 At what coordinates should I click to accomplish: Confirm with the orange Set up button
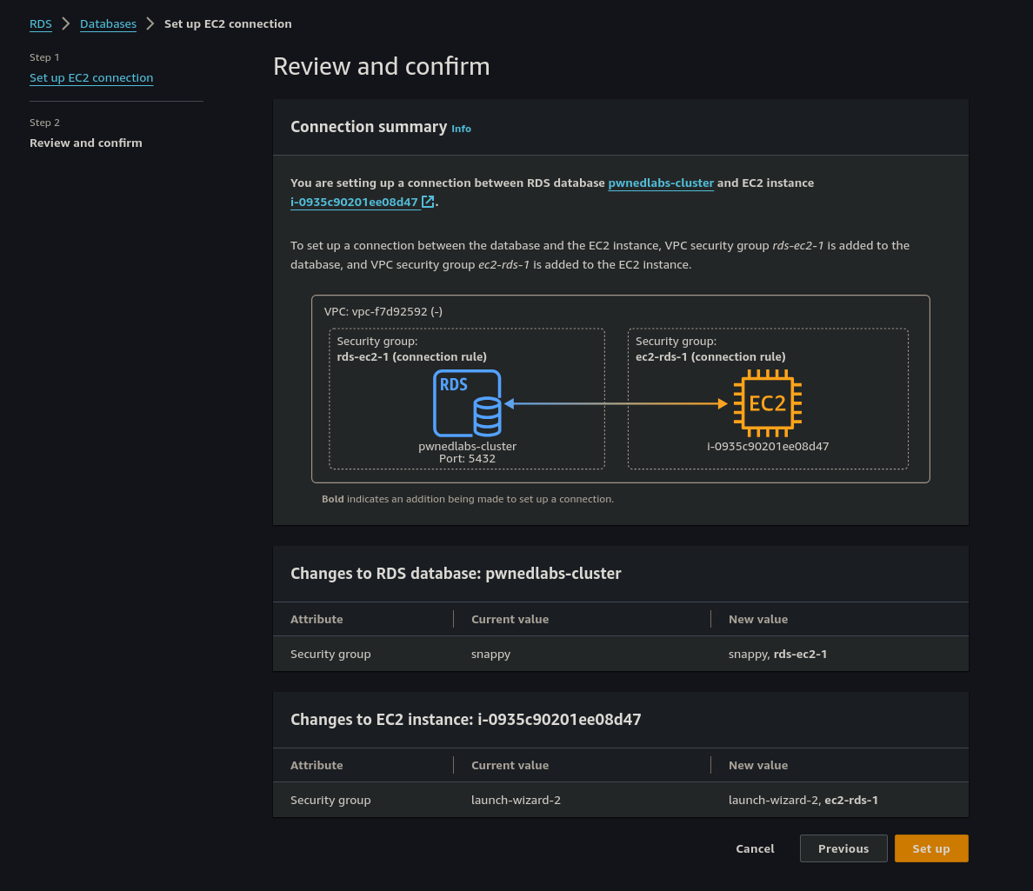[930, 848]
